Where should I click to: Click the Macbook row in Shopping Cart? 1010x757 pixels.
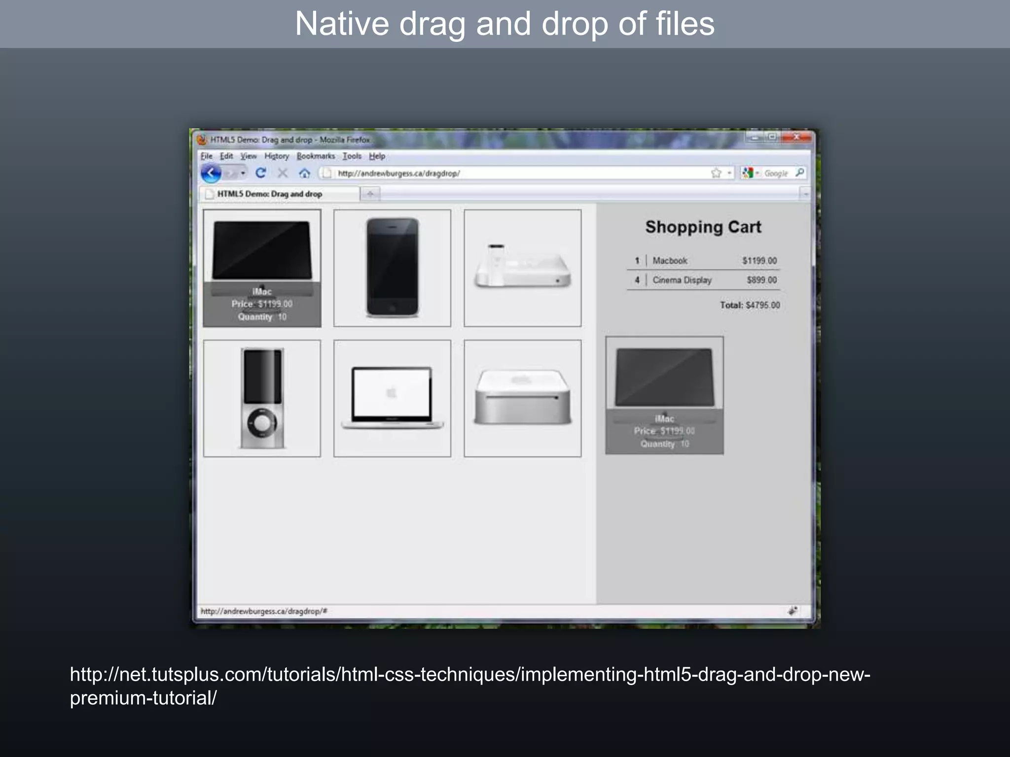click(x=703, y=261)
